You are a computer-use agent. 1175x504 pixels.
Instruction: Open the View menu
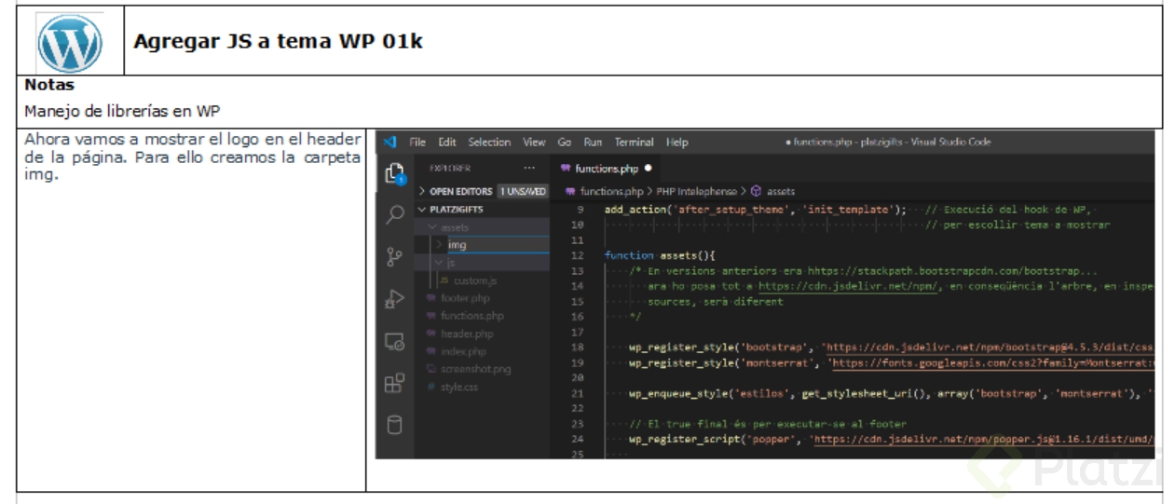pos(534,142)
